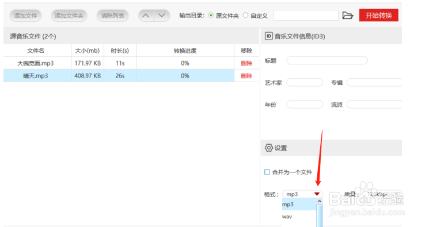The width and height of the screenshot is (429, 227).
Task: Click the 年份 input field
Action: [x=305, y=104]
